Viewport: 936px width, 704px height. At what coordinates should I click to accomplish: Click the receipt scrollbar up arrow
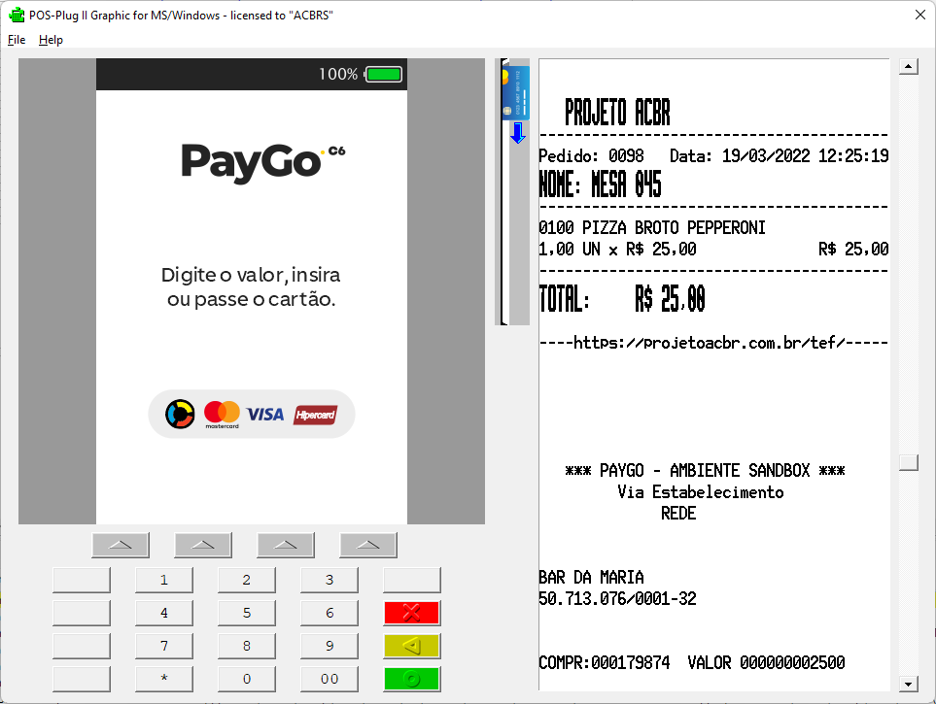[x=909, y=66]
